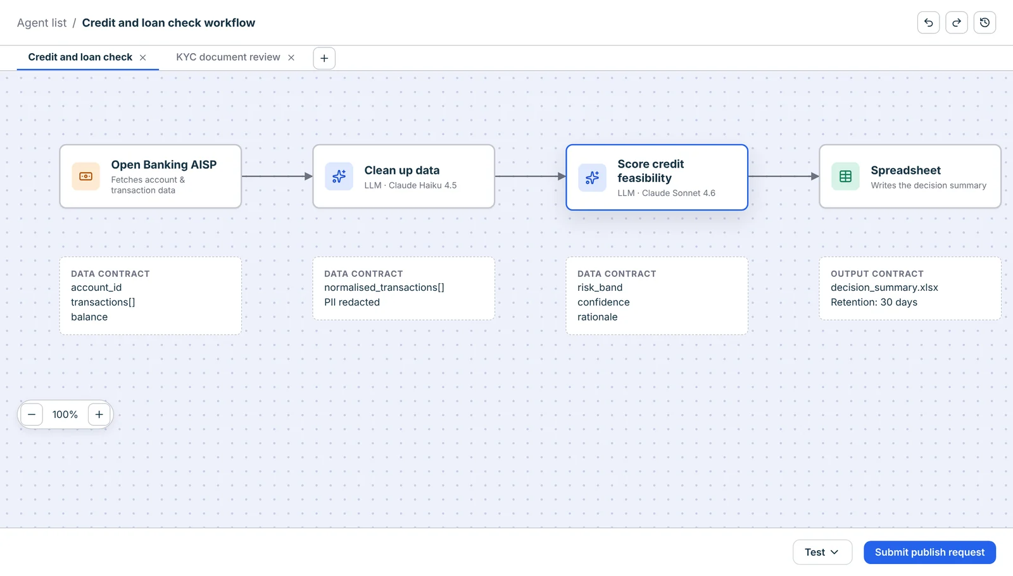Switch to Credit and loan check tab

click(80, 57)
